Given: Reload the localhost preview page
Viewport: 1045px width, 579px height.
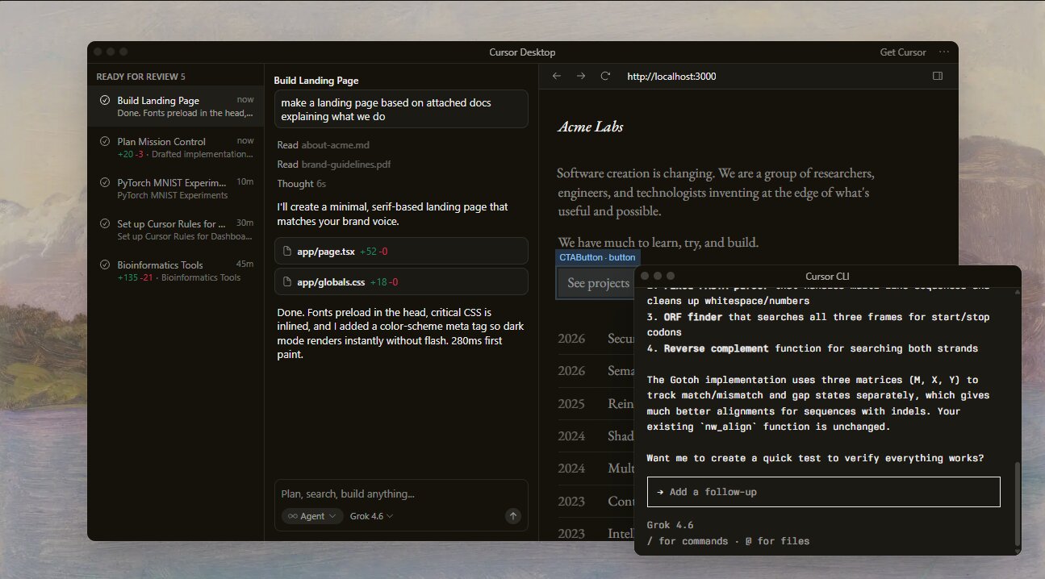Looking at the screenshot, I should point(605,76).
